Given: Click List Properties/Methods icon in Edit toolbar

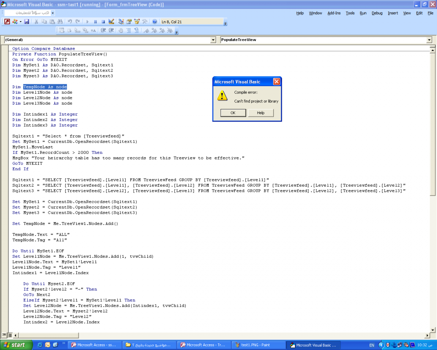Looking at the screenshot, I should coord(62,31).
